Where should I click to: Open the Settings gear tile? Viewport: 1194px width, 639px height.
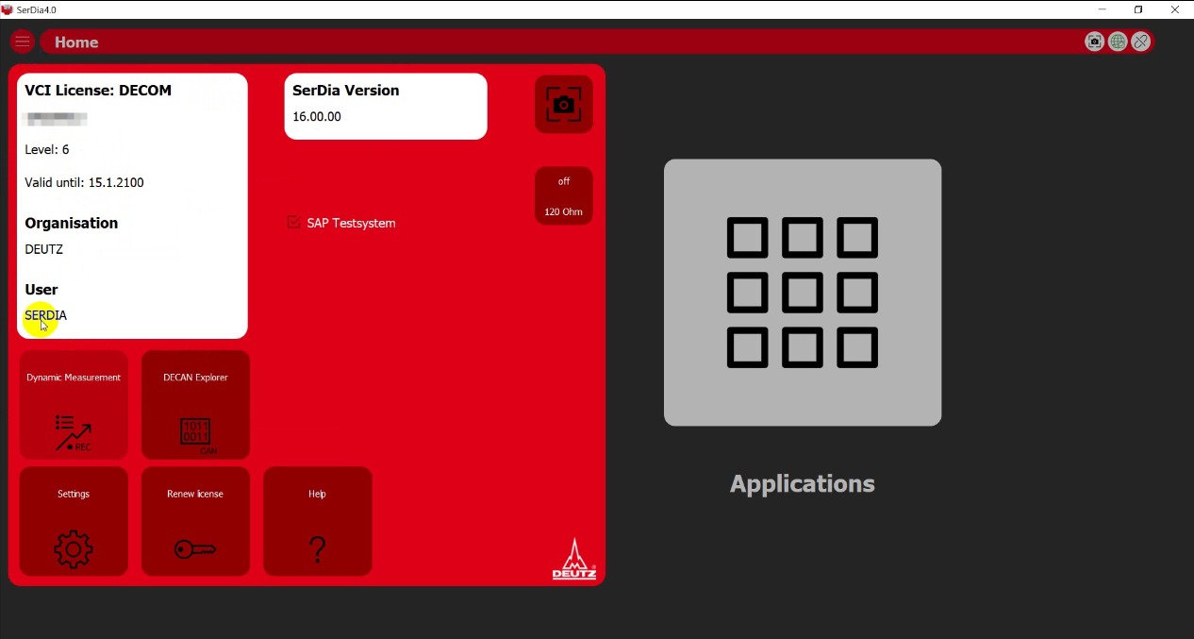coord(74,521)
